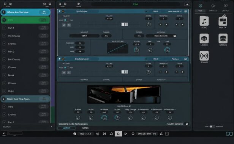234x144 pixels.
Task: Click the time display mode icon
Action: tap(74, 134)
